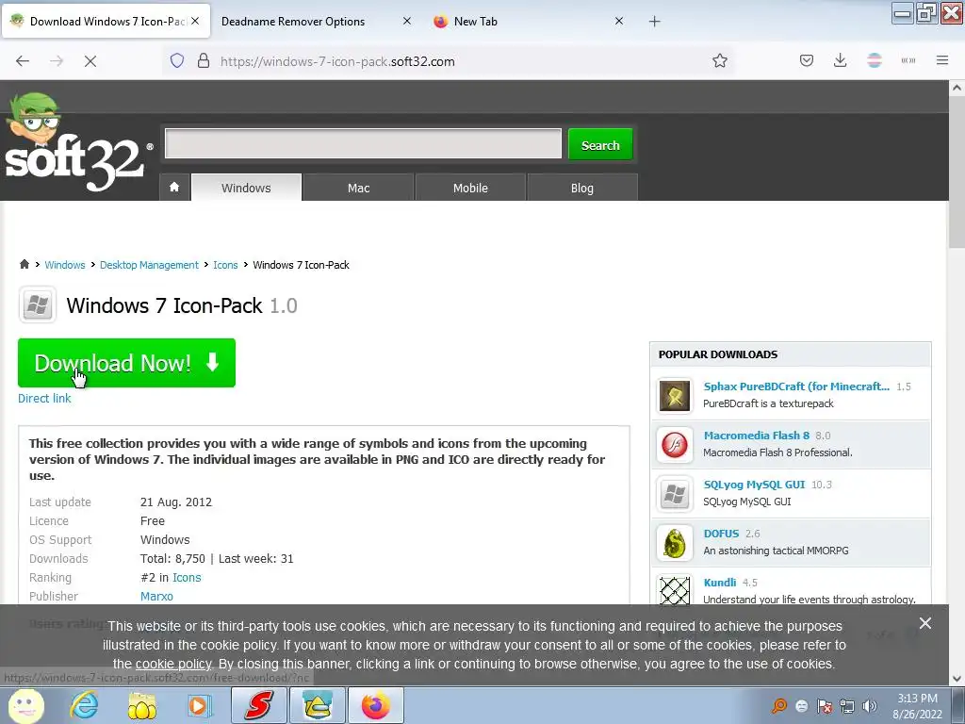Click the home icon in site navigation
965x724 pixels.
[x=174, y=188]
